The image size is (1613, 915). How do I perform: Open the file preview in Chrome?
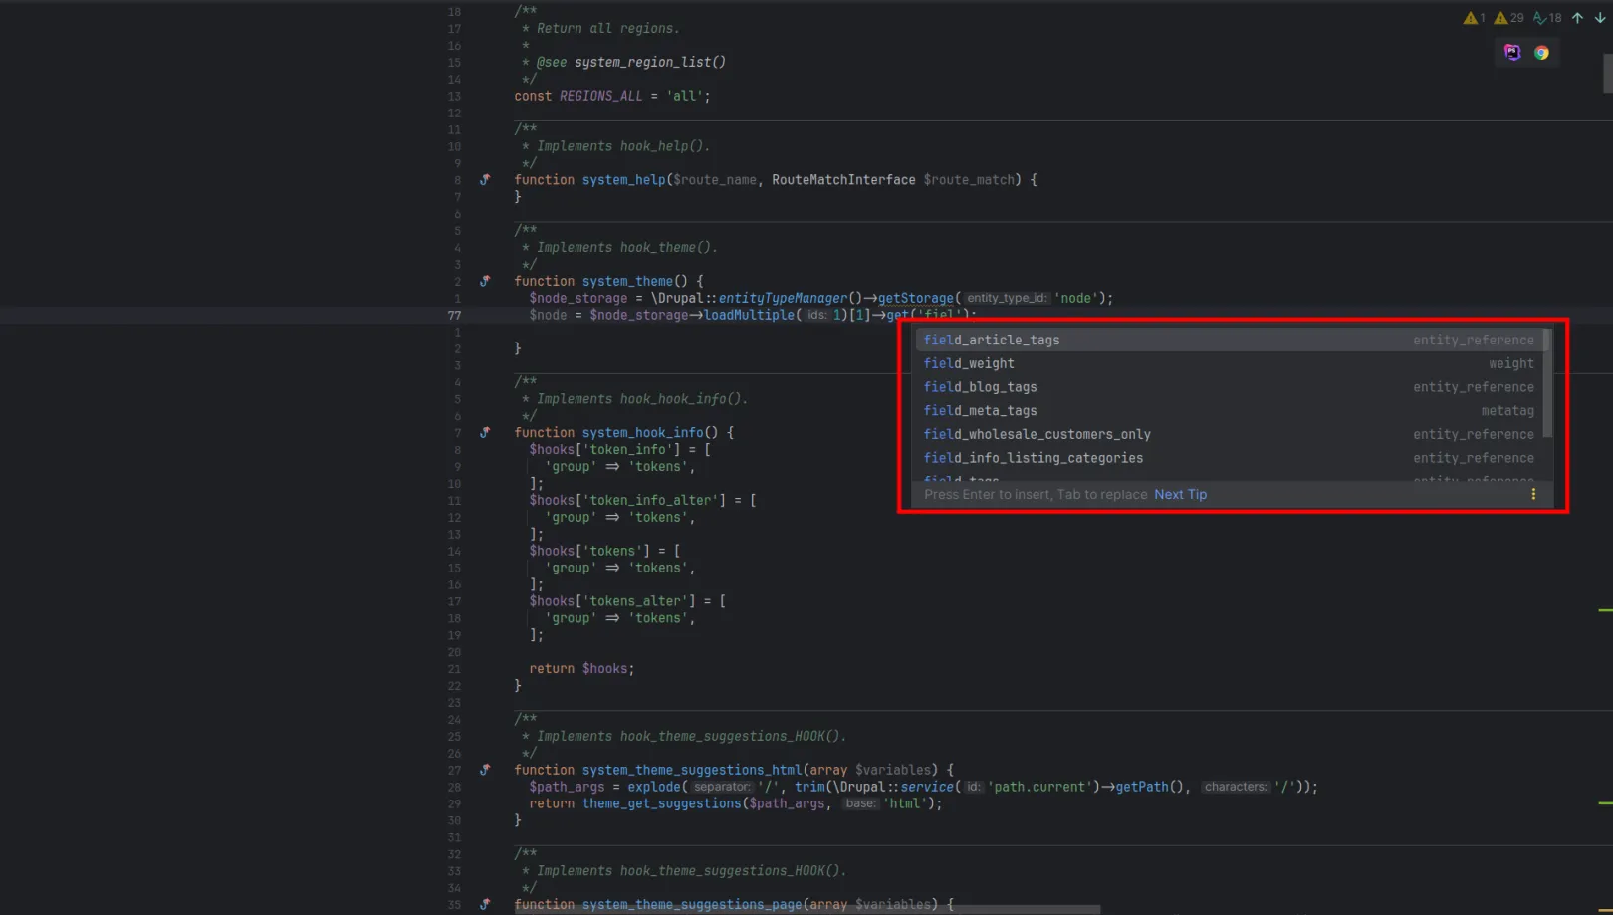click(x=1541, y=52)
